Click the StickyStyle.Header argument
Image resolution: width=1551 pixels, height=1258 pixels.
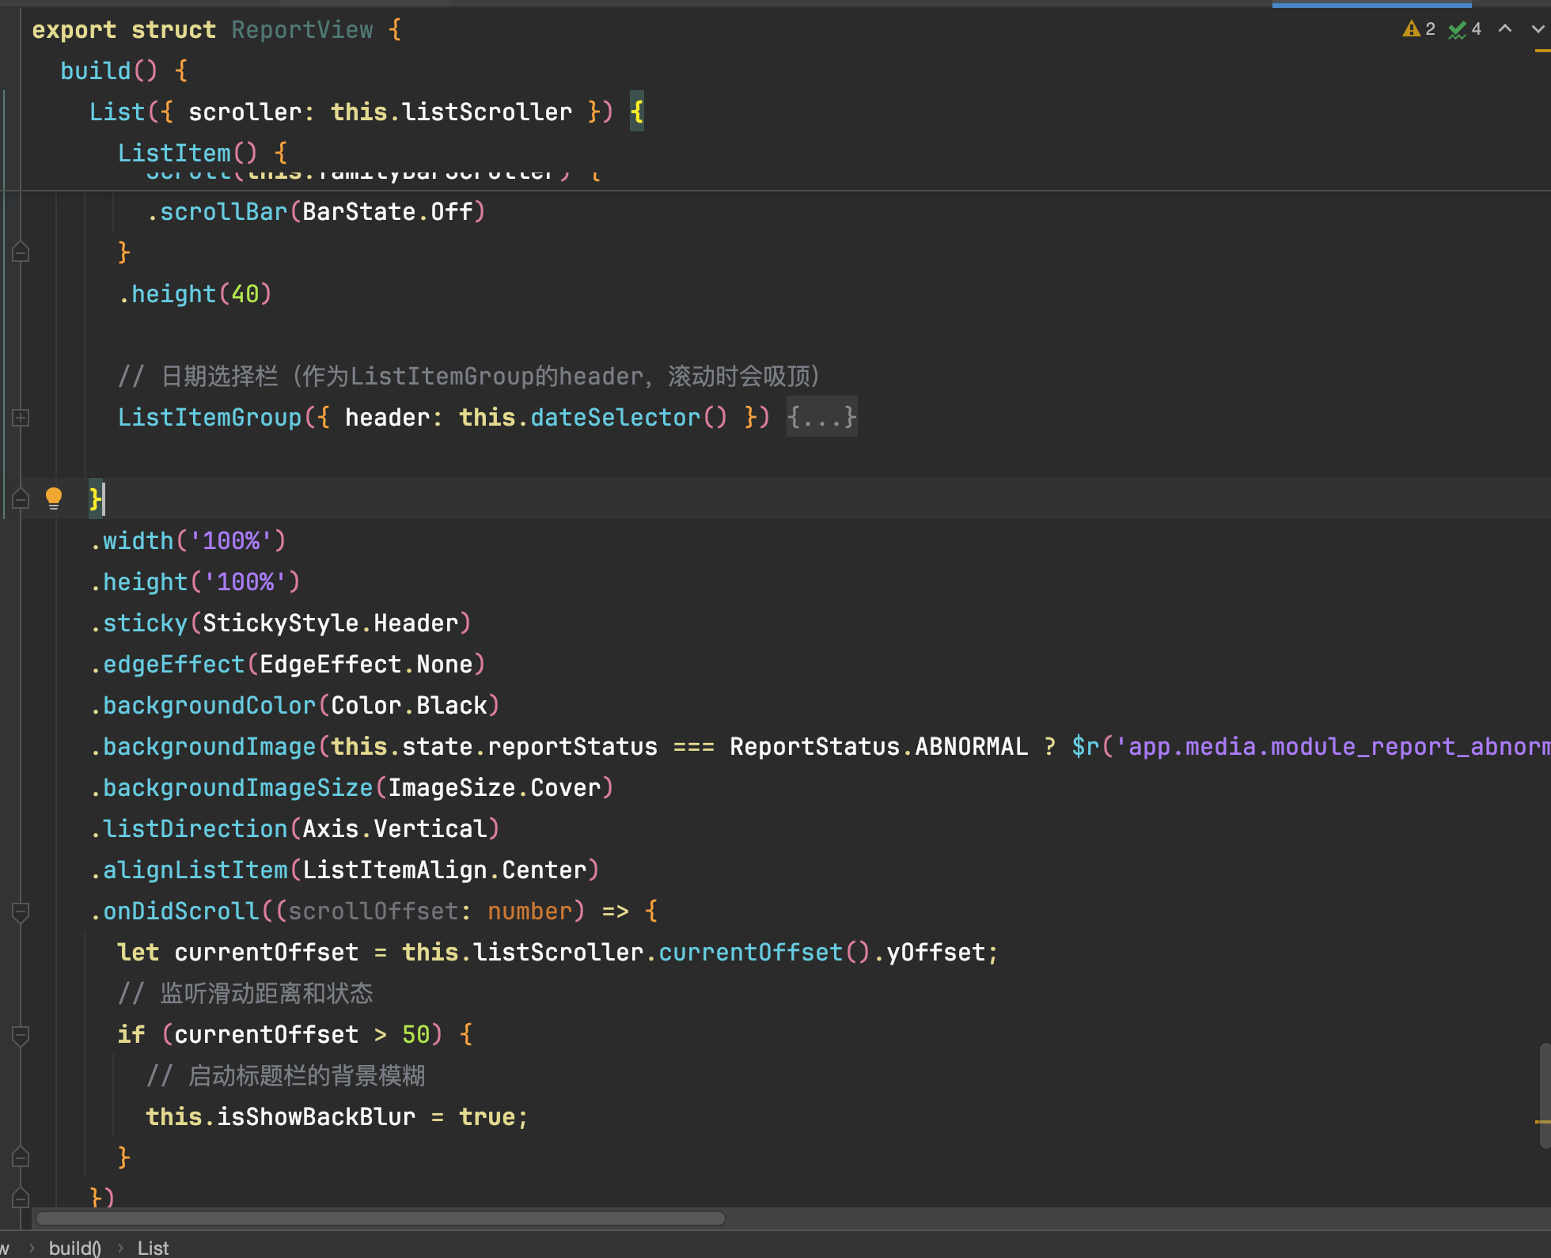pos(331,623)
